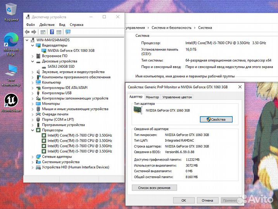Click OK in adapter properties dialog
The width and height of the screenshot is (278, 209).
184,200
